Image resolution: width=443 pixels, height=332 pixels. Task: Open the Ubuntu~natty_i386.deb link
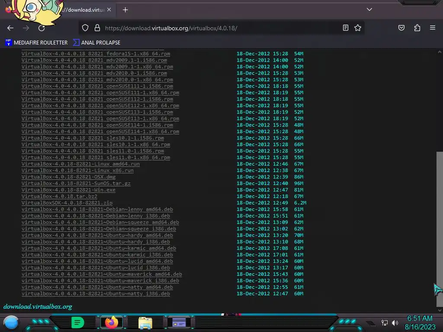(96, 294)
